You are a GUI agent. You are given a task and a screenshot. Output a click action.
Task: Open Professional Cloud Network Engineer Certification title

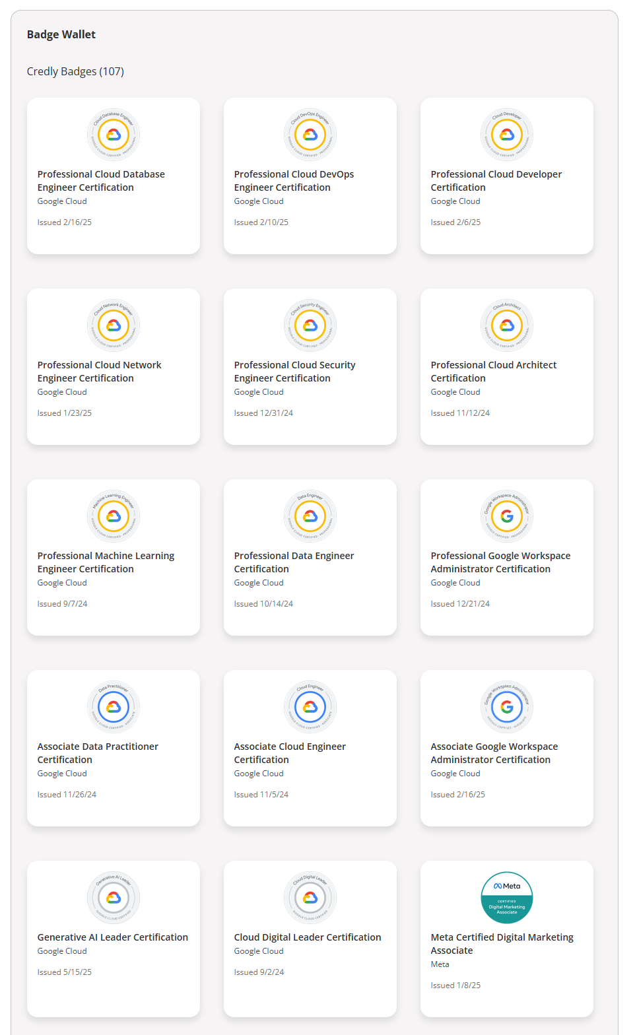point(99,372)
